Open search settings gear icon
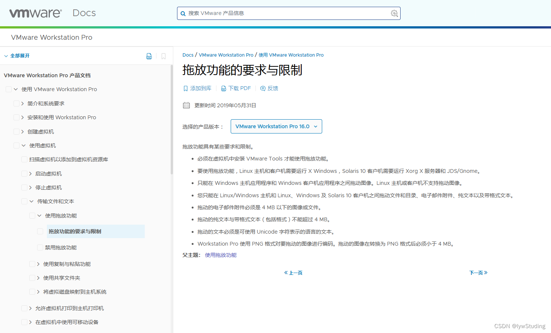 coord(394,13)
